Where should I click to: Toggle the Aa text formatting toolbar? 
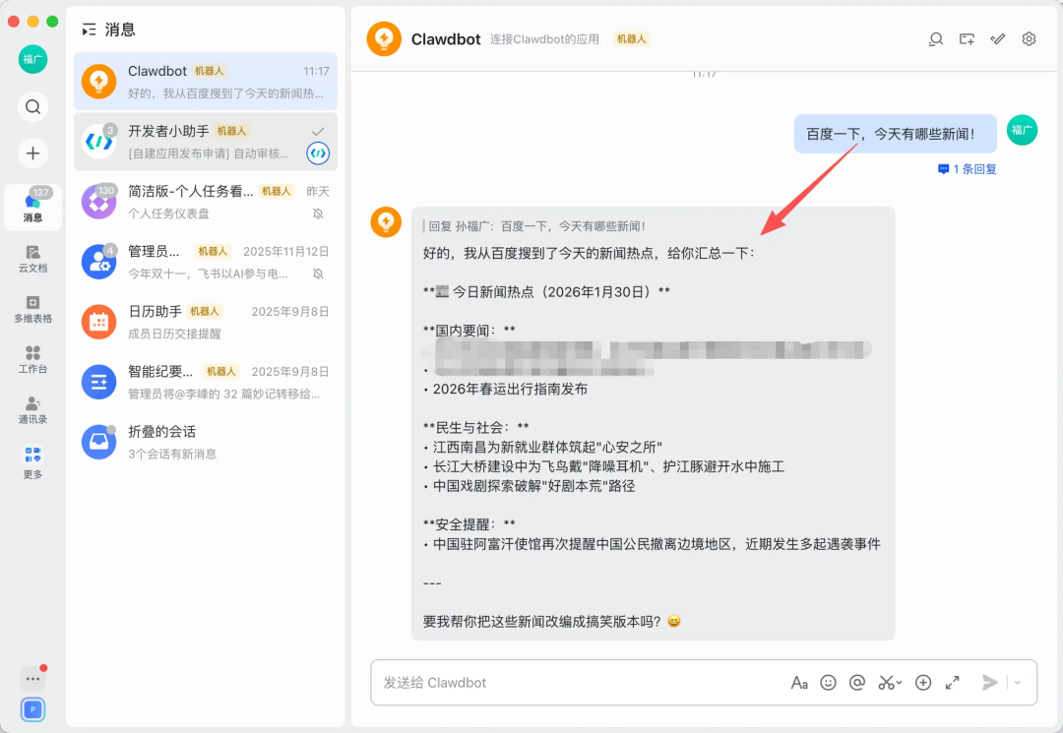point(799,683)
